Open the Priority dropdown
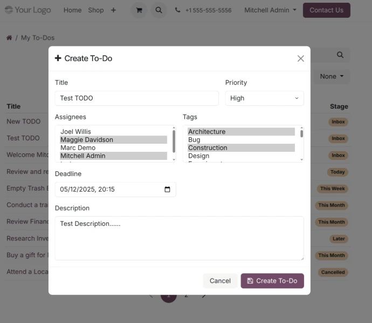 (264, 98)
